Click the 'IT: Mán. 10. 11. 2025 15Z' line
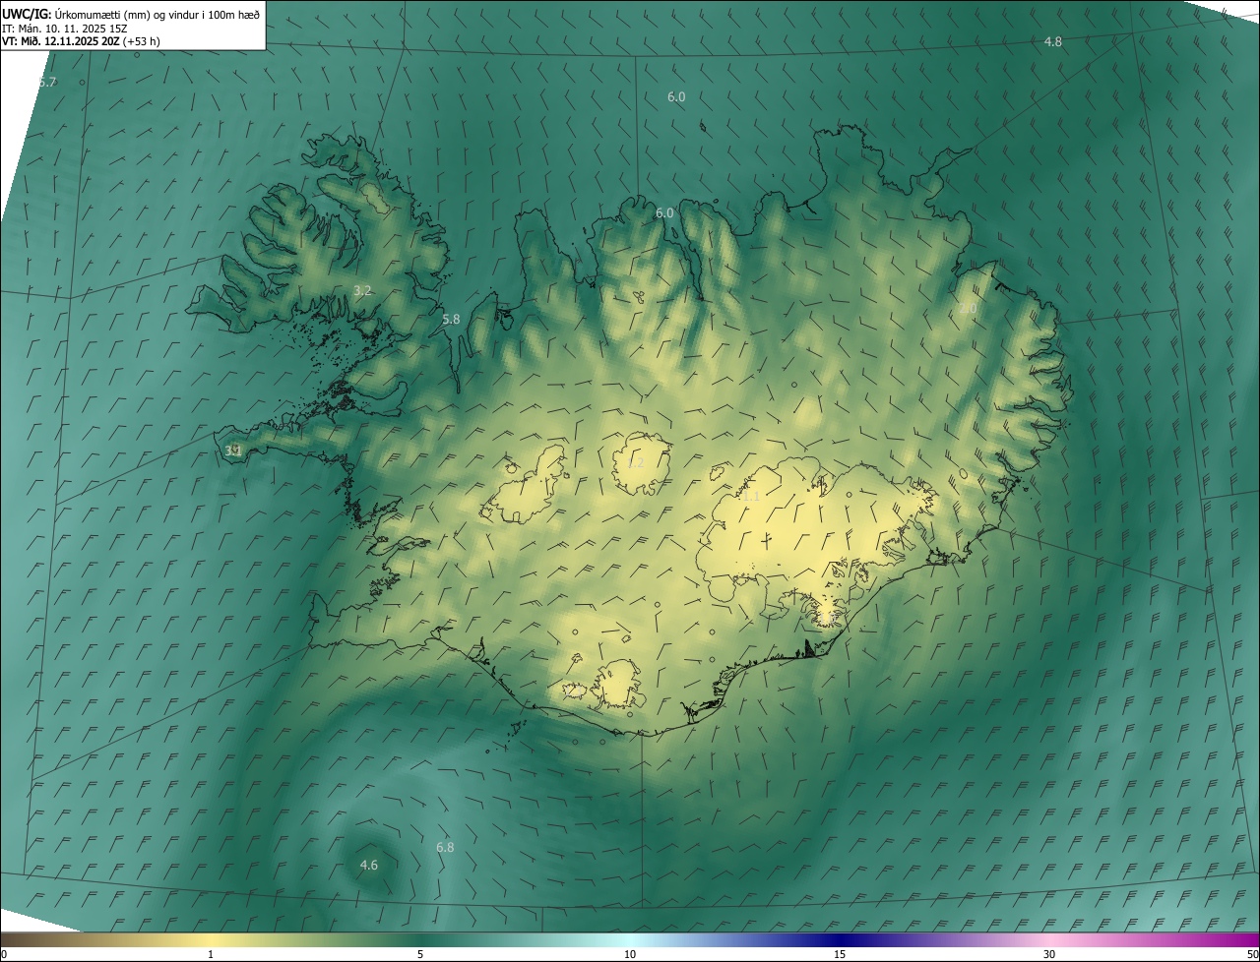This screenshot has height=962, width=1260. click(x=66, y=28)
